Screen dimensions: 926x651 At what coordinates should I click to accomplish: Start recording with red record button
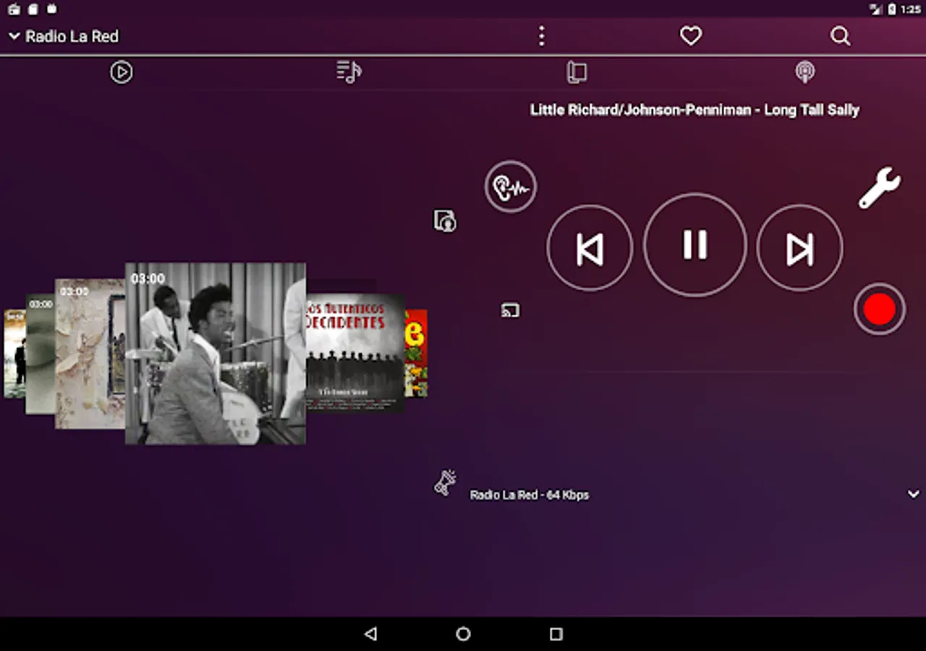click(880, 310)
